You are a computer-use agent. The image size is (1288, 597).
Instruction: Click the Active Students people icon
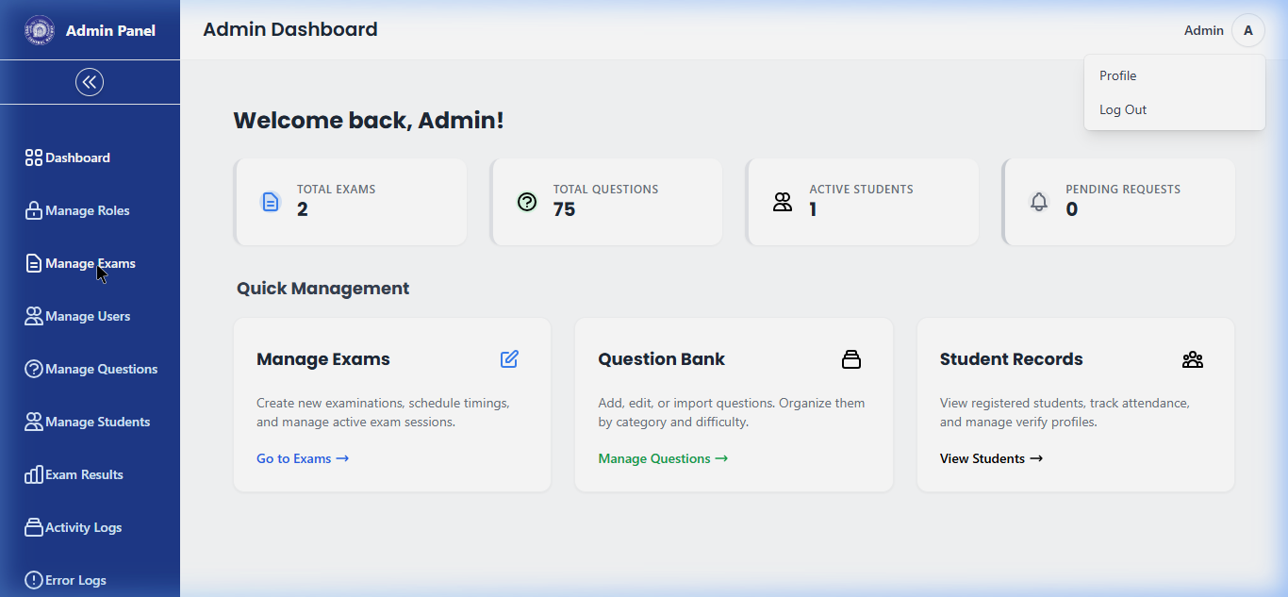(x=783, y=202)
